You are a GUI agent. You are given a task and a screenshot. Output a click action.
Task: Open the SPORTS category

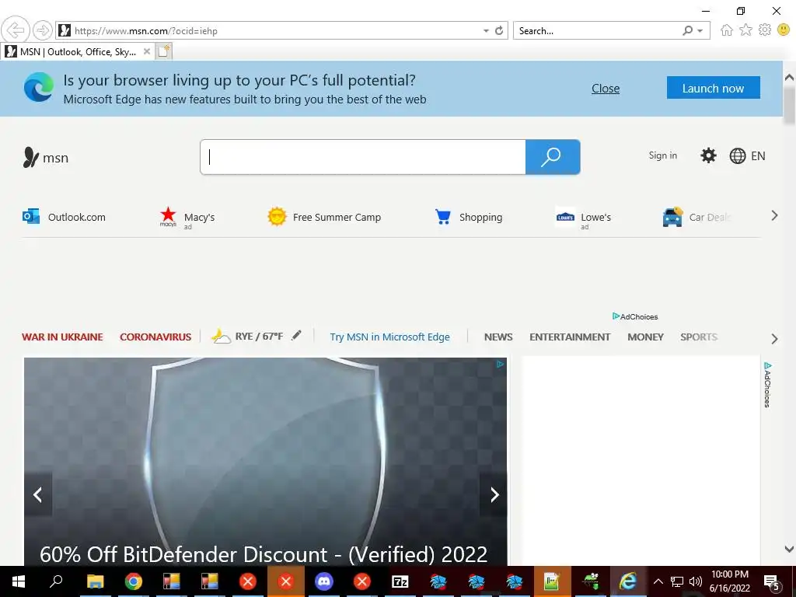pos(699,337)
